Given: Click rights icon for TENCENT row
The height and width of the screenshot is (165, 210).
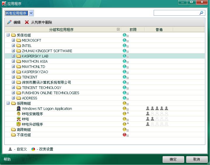Looking at the screenshot, I should (125, 77).
